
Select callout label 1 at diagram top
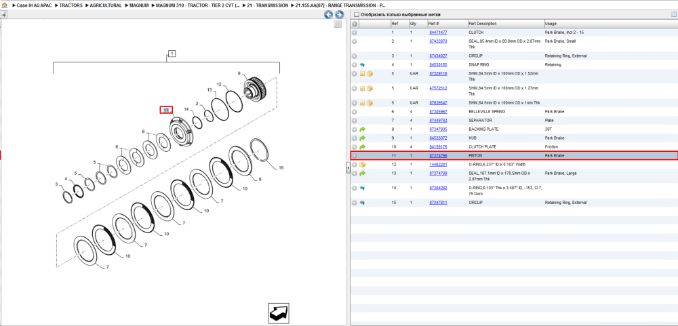point(172,54)
